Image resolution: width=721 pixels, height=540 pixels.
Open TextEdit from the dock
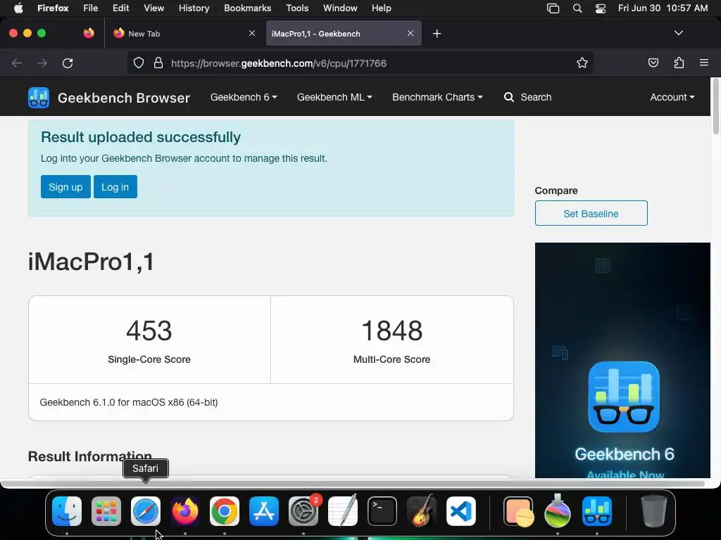click(x=343, y=511)
